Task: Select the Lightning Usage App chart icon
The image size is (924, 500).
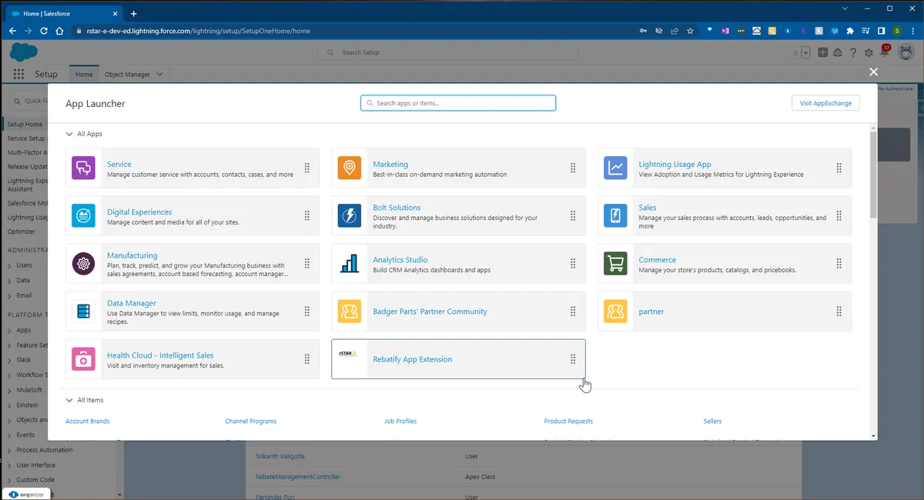Action: [615, 168]
